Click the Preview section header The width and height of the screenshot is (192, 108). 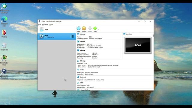pyautogui.click(x=129, y=34)
